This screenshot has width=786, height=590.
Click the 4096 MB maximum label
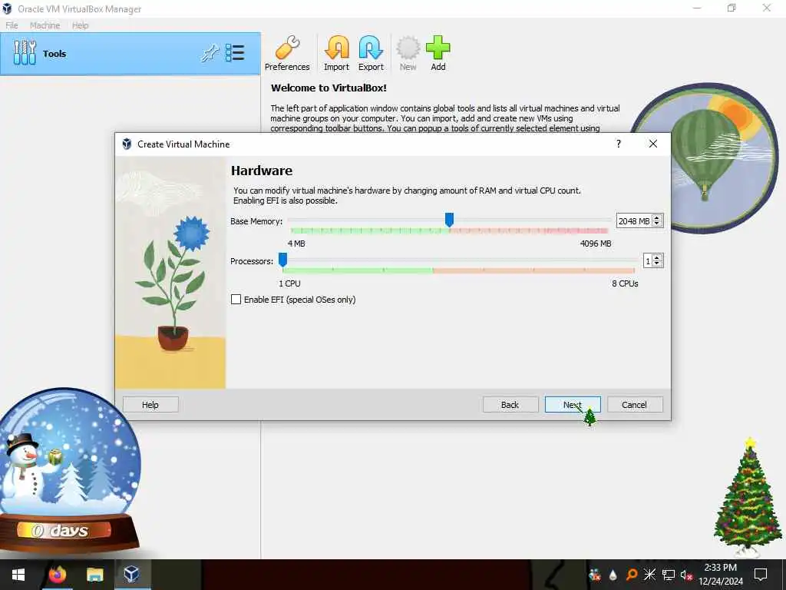[596, 244]
